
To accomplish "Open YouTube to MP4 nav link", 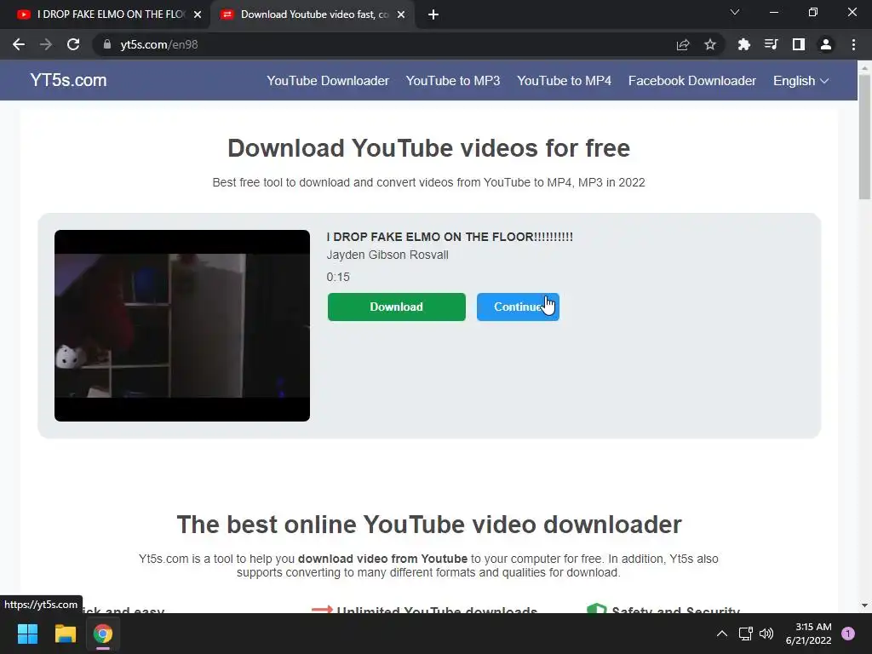I will point(564,81).
